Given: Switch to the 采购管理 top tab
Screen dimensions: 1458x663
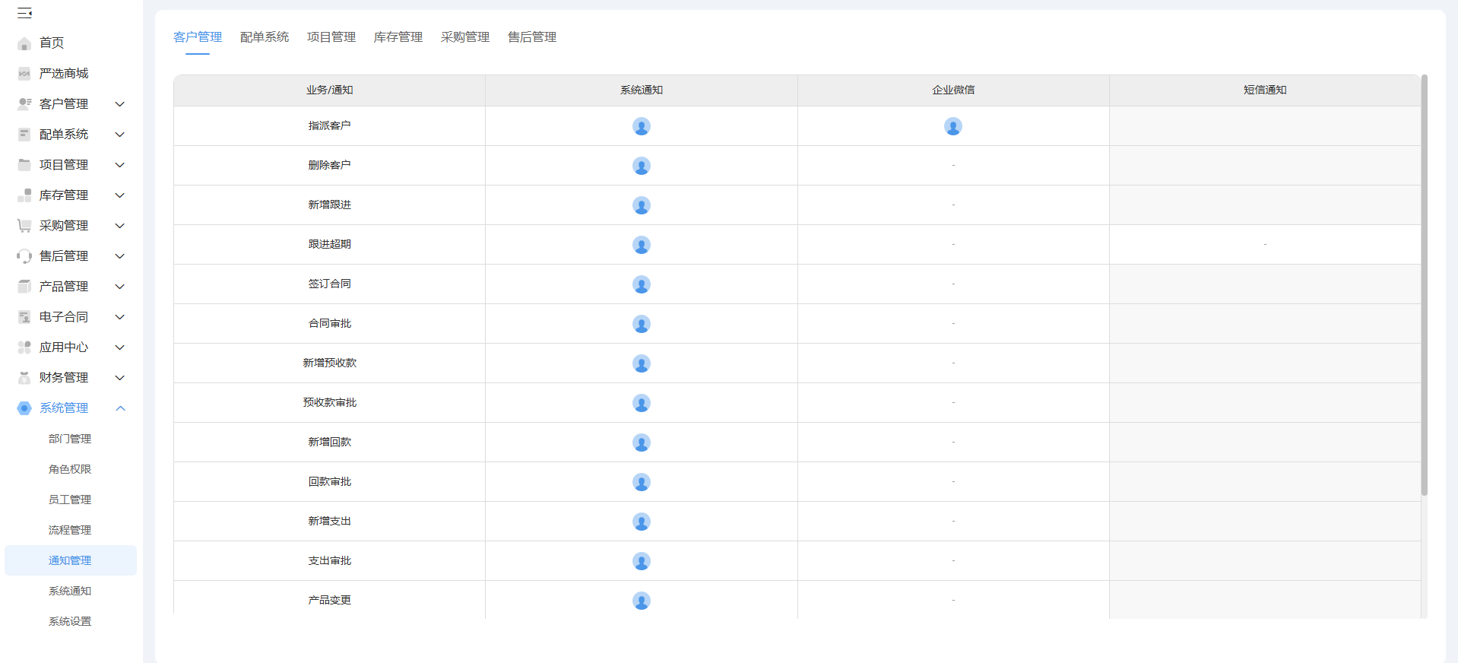Looking at the screenshot, I should (x=465, y=37).
